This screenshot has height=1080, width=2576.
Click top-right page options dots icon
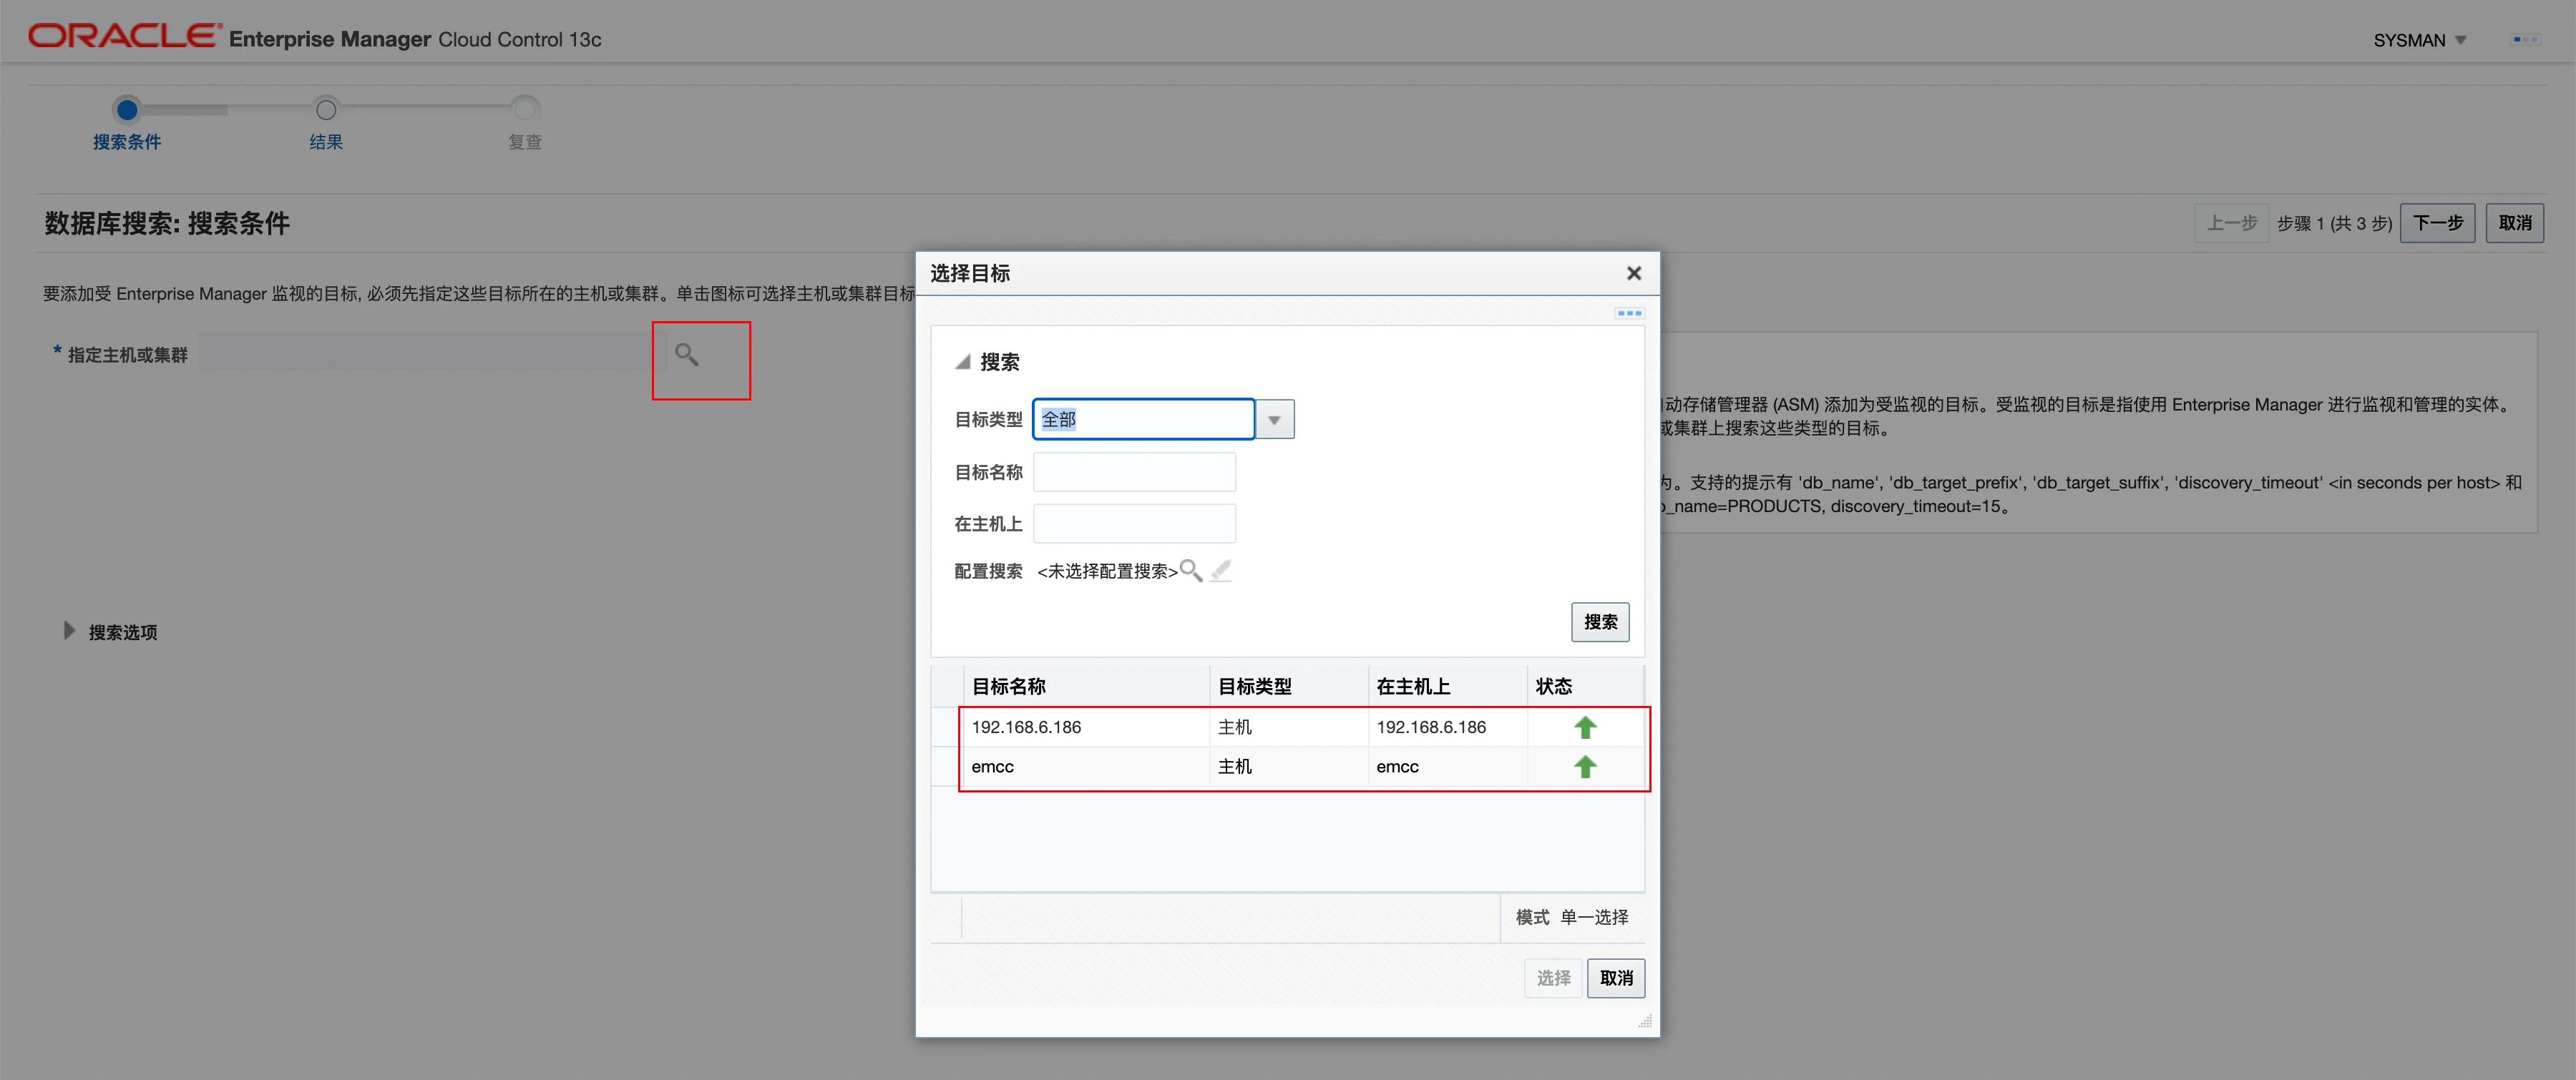point(2525,39)
